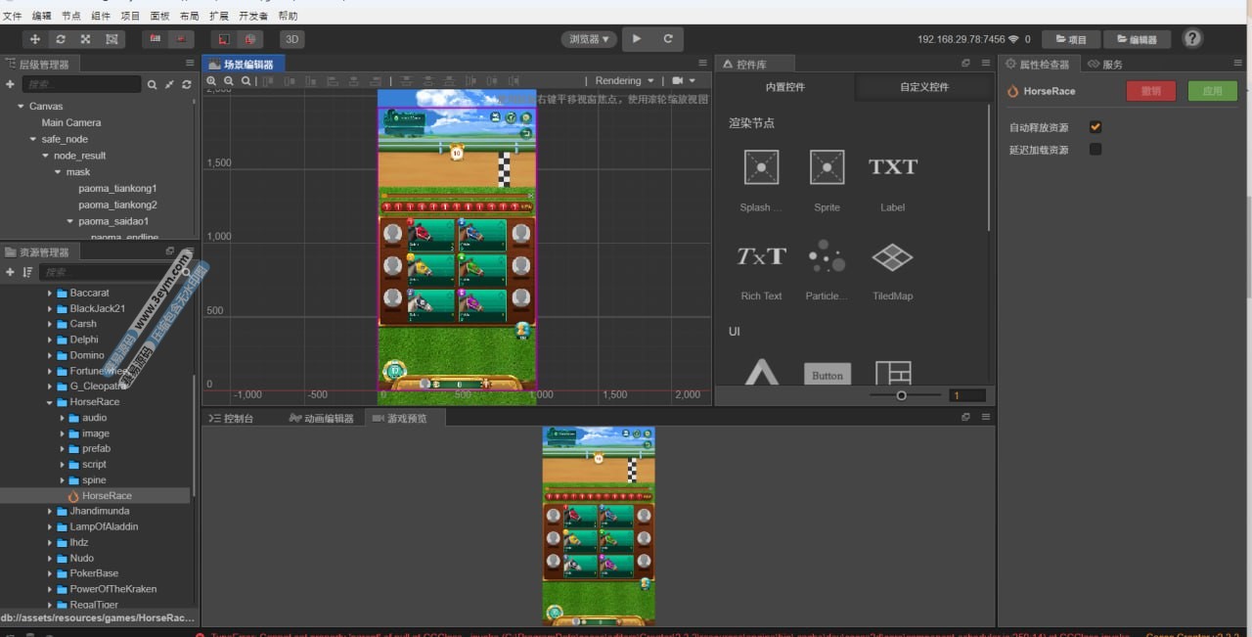
Task: Pick the TiledMap node icon
Action: pyautogui.click(x=891, y=257)
